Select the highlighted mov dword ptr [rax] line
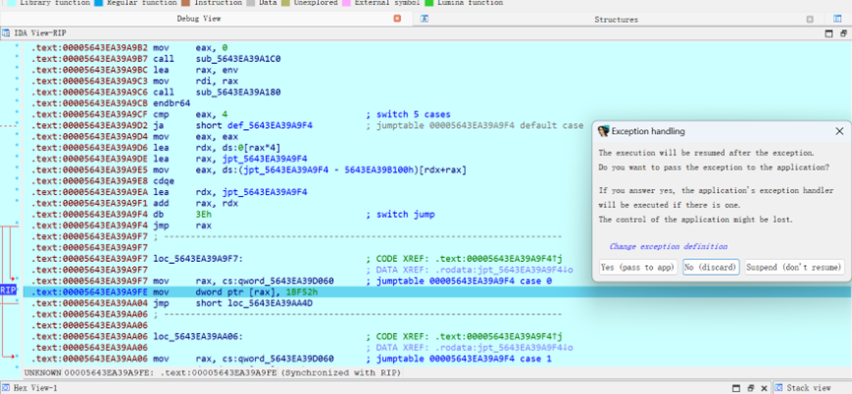Screen dimensions: 852x394 (x=197, y=292)
